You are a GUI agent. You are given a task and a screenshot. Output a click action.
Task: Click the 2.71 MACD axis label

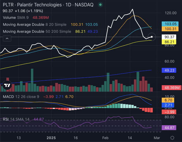[x=168, y=105]
